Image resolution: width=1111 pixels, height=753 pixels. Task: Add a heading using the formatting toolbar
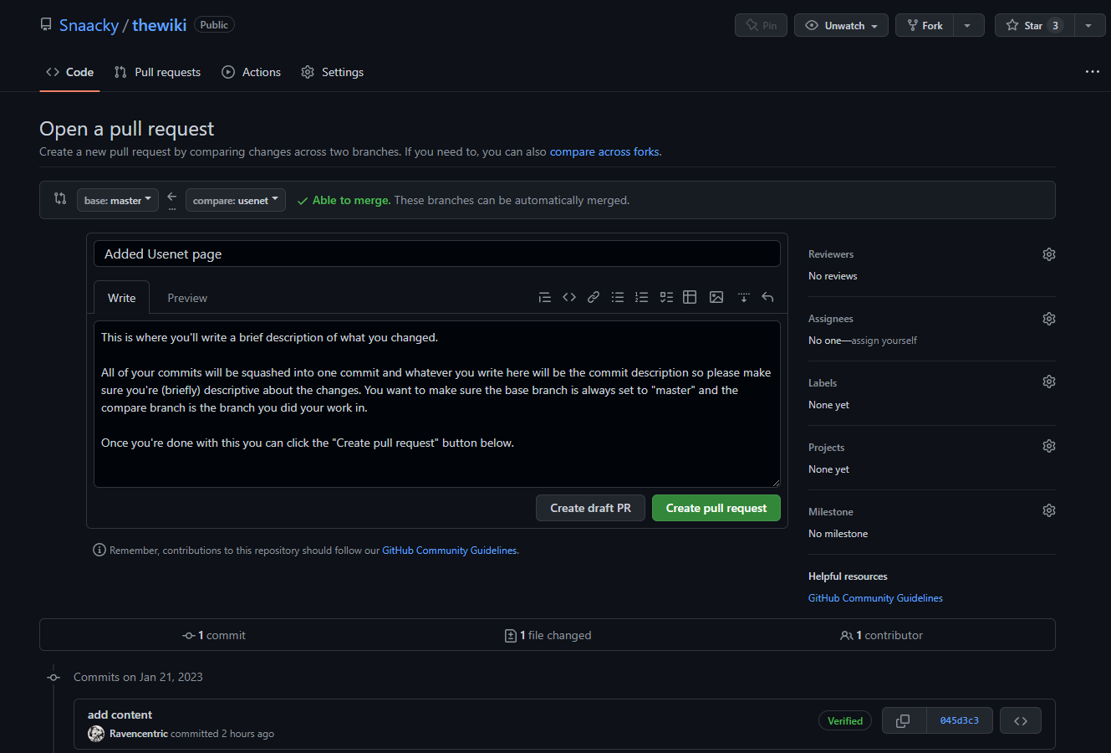click(544, 297)
